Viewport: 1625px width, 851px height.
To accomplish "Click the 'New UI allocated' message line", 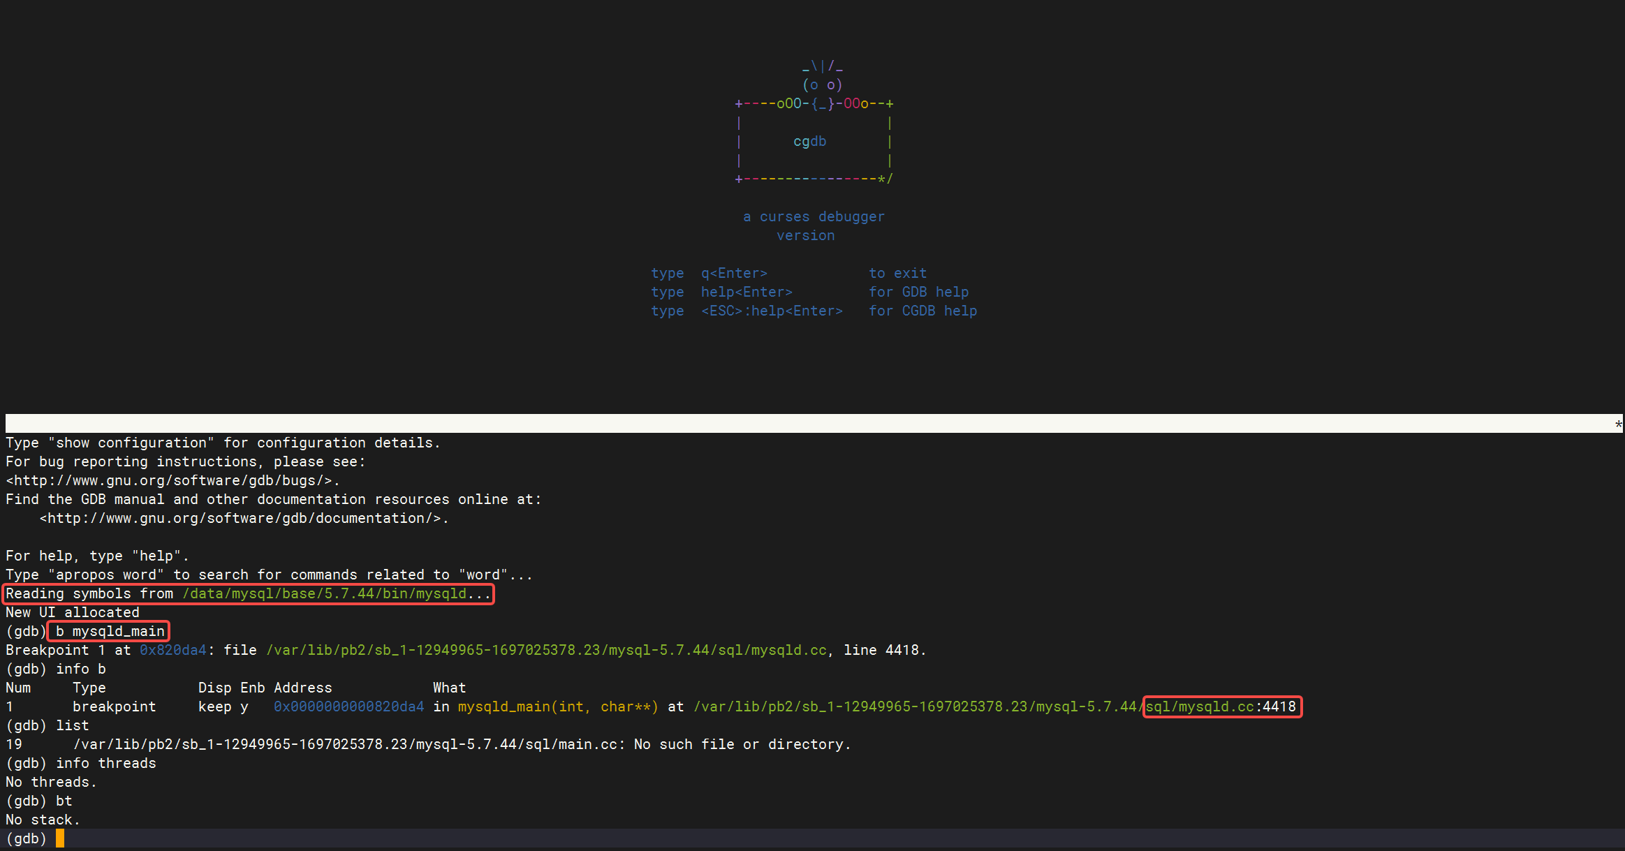I will (x=73, y=613).
